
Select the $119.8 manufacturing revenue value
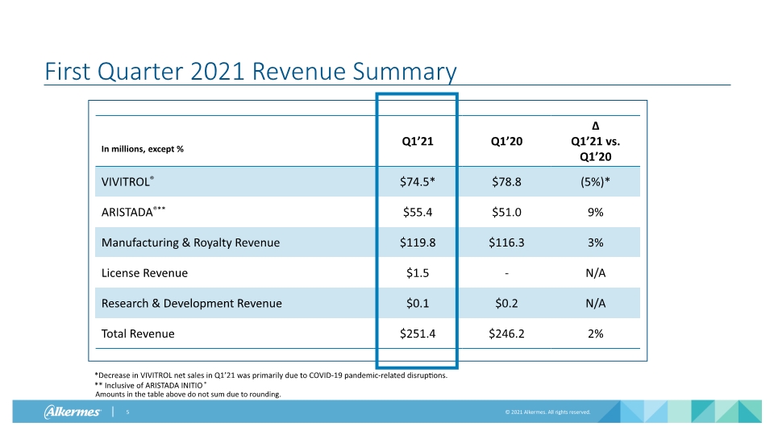417,242
